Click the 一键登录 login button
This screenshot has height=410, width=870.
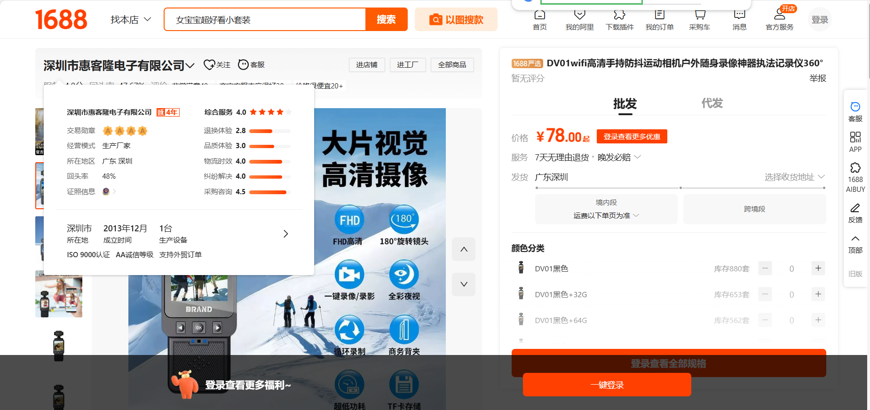607,385
